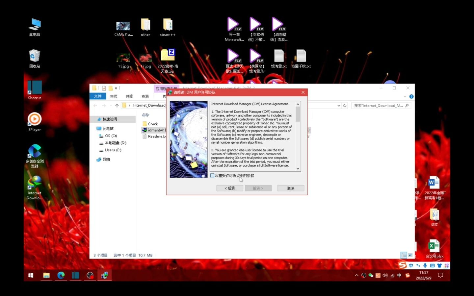Switch to the 查看 ribbon tab
This screenshot has width=474, height=296.
(145, 96)
